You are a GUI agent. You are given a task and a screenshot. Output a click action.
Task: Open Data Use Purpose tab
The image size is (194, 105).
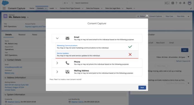point(93,8)
